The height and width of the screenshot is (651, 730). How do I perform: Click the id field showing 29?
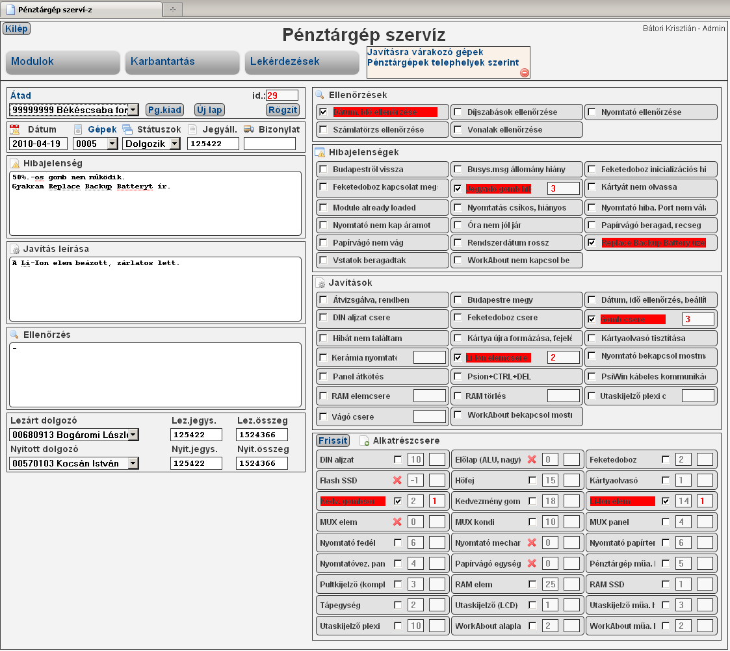282,96
